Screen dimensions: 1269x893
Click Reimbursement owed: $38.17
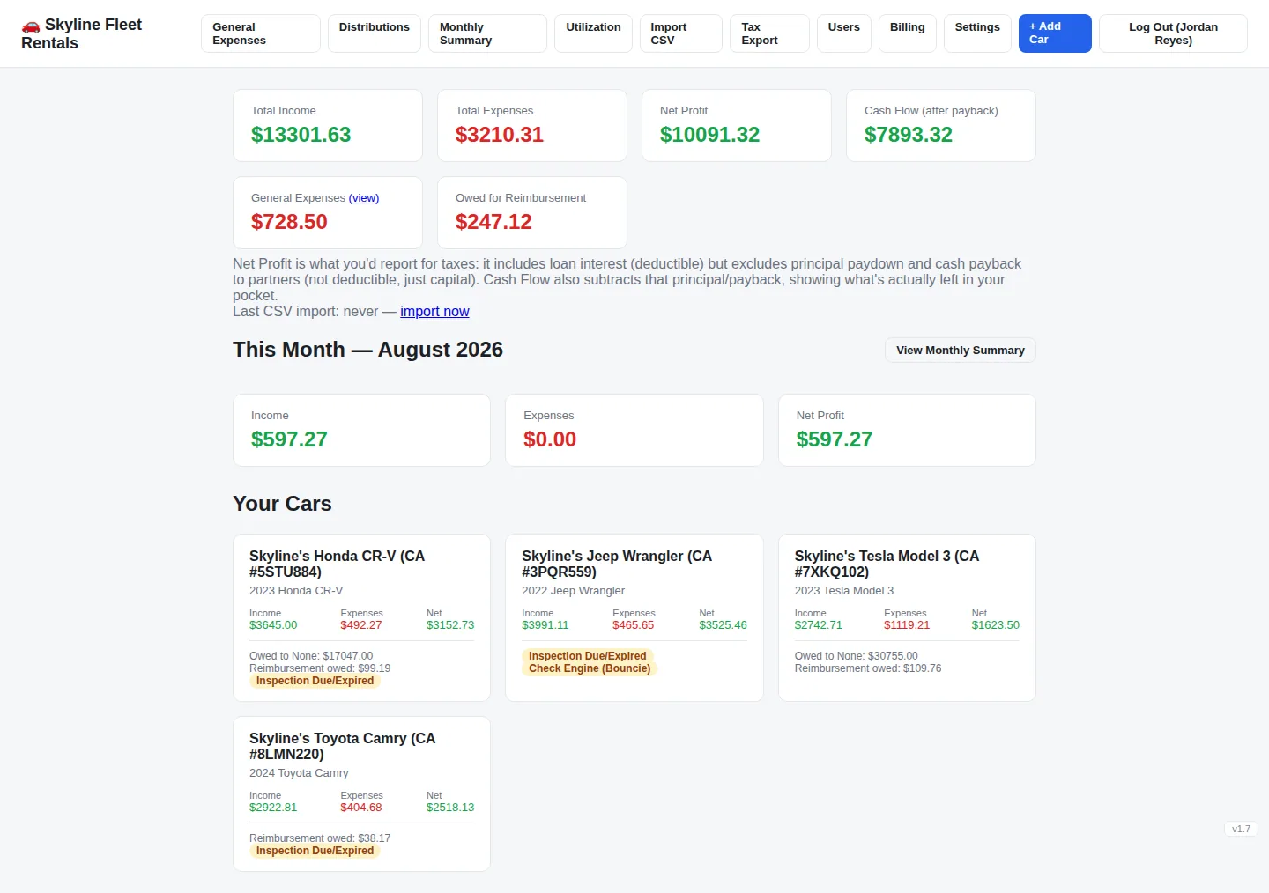tap(320, 838)
